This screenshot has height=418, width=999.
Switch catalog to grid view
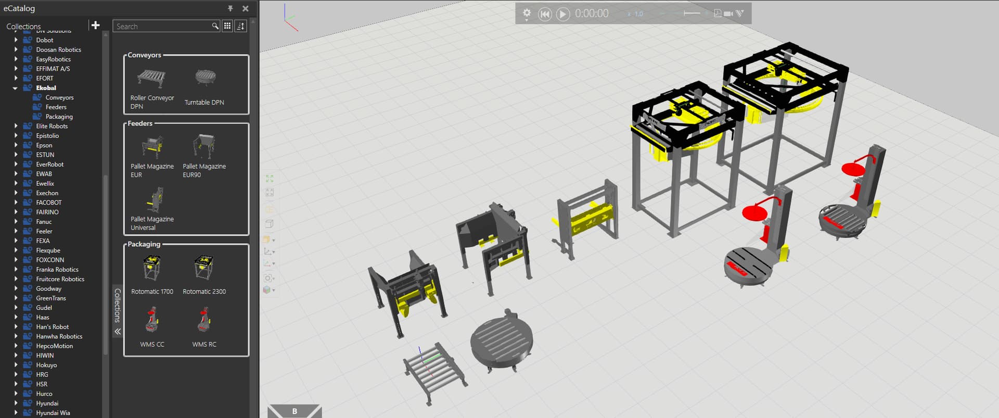tap(227, 26)
